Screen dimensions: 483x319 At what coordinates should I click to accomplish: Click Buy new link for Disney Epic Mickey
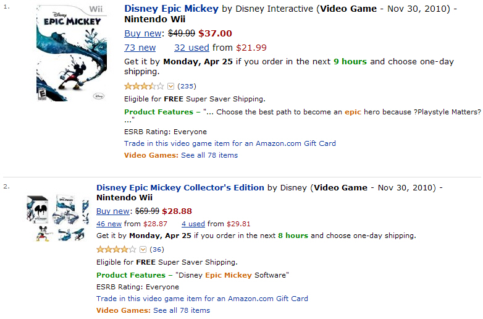(x=143, y=33)
